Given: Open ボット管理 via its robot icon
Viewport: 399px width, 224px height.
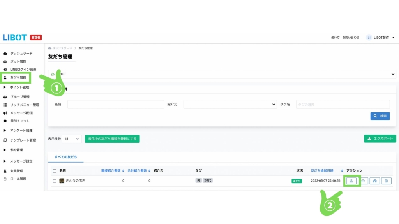Looking at the screenshot, I should point(5,61).
